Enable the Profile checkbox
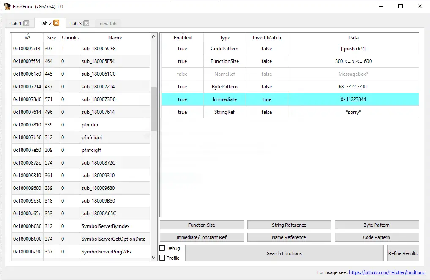Screen dimensions: 430x280 pyautogui.click(x=162, y=258)
